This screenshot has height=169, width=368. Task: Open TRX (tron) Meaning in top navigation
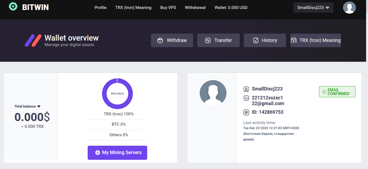coord(133,8)
